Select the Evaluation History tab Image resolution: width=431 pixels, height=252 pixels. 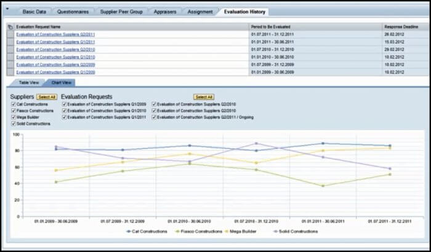(244, 12)
